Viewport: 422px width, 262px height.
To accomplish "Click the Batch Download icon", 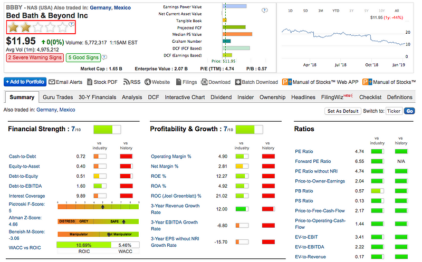I will 238,82.
